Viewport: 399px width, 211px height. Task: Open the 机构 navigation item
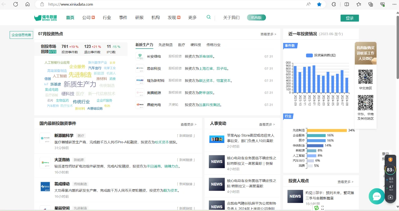click(x=156, y=18)
